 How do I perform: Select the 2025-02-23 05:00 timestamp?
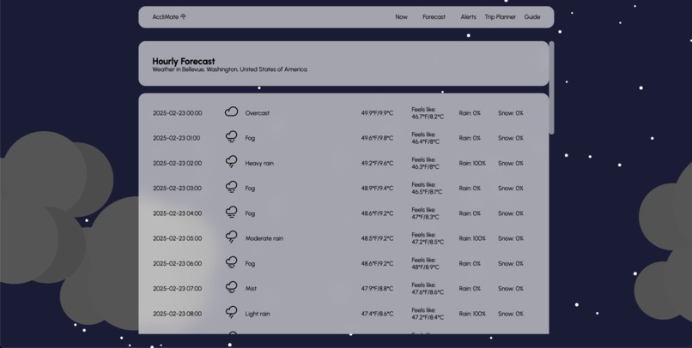point(178,239)
